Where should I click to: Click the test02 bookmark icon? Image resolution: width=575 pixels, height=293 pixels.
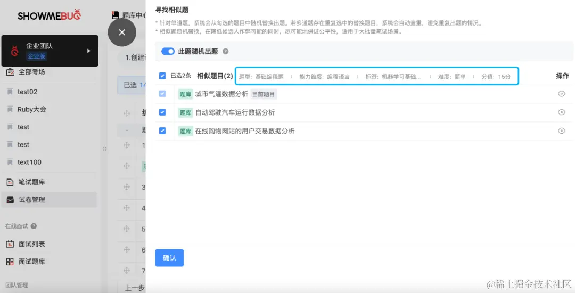click(10, 92)
